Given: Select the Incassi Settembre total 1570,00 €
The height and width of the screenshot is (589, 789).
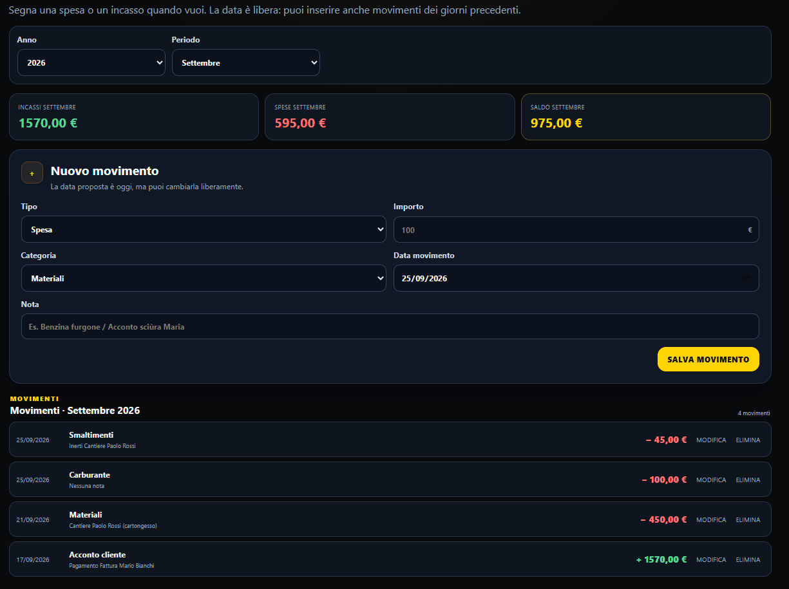Looking at the screenshot, I should tap(48, 123).
